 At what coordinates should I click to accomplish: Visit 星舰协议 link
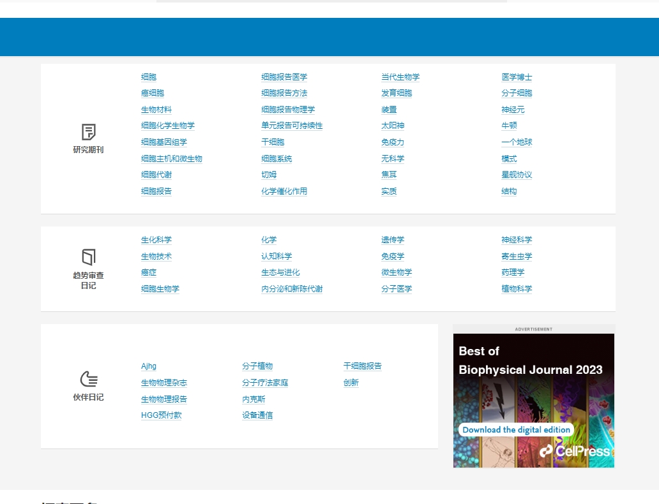click(517, 175)
